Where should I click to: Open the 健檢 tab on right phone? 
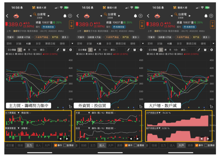click(203, 44)
